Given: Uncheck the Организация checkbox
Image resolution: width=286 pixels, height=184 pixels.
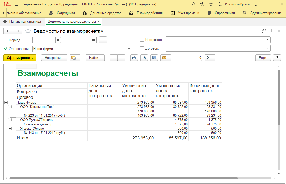Looking at the screenshot, I should tap(6, 48).
